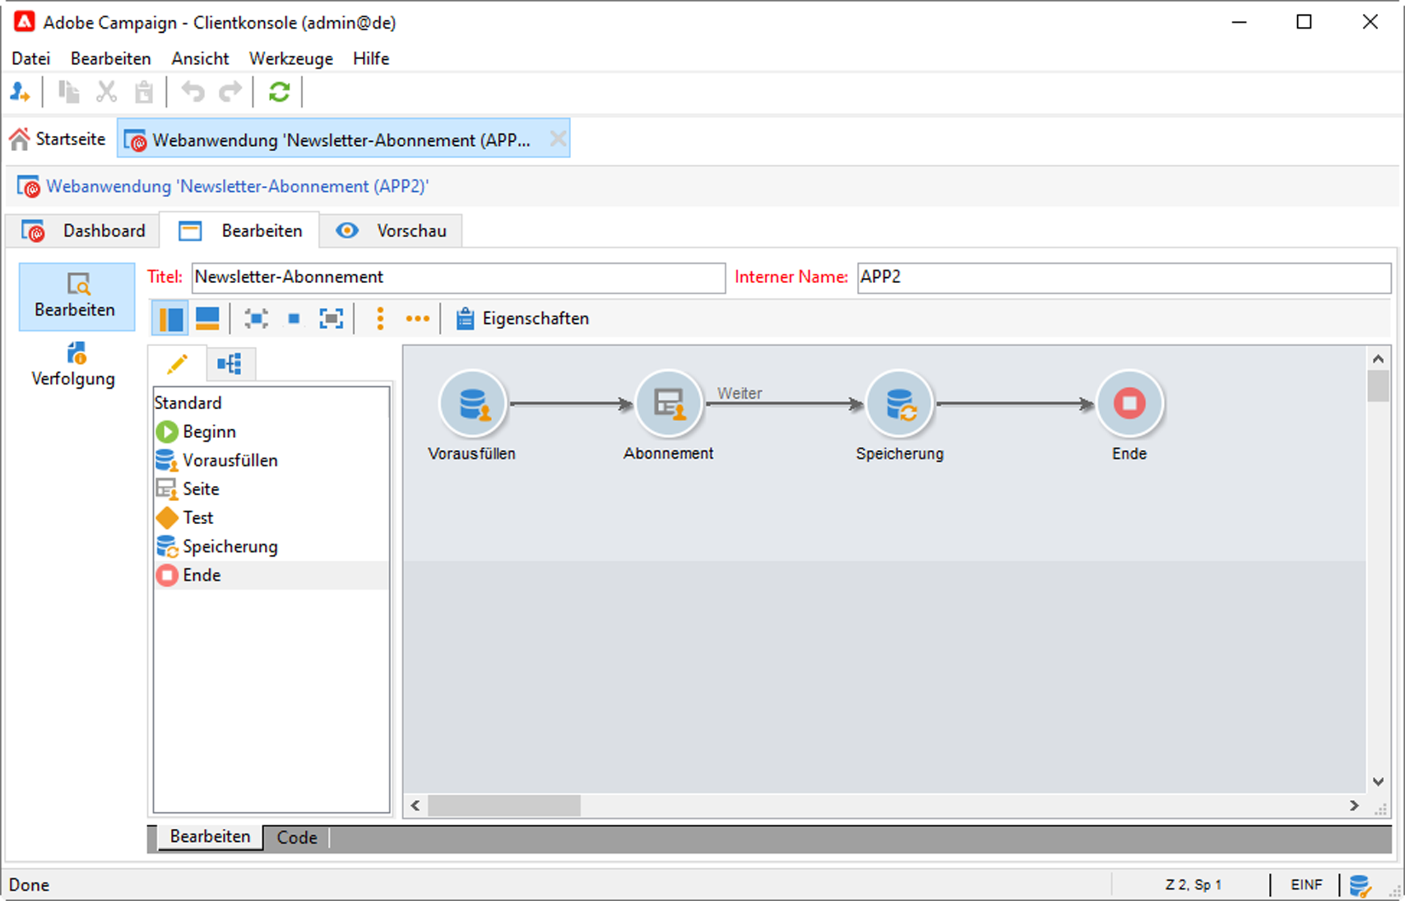1405x901 pixels.
Task: Open the hierarchy tree view tab
Action: pyautogui.click(x=230, y=364)
